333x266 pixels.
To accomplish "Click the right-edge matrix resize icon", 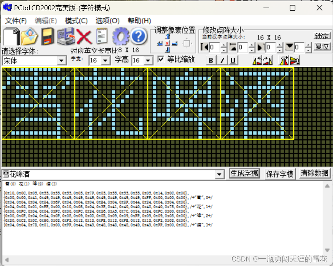I will 261,47.
